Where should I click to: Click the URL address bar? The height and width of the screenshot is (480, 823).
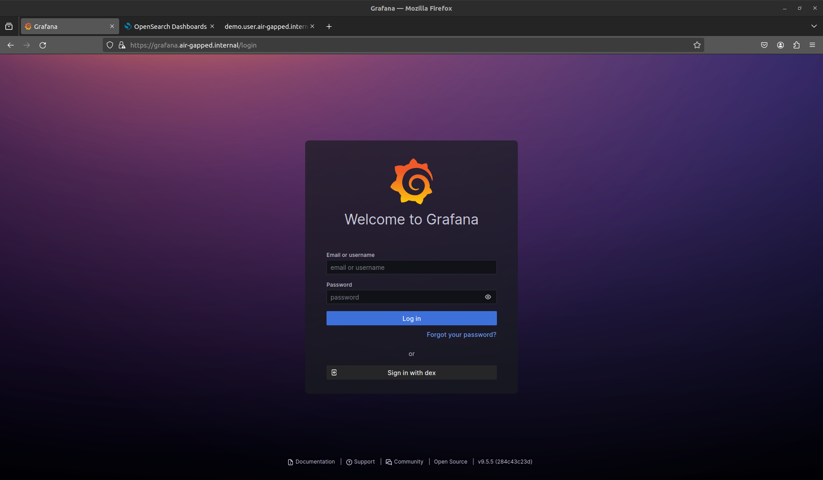coord(403,45)
